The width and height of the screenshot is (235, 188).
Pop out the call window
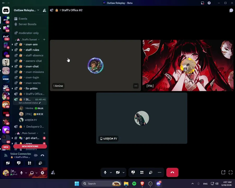point(223,172)
